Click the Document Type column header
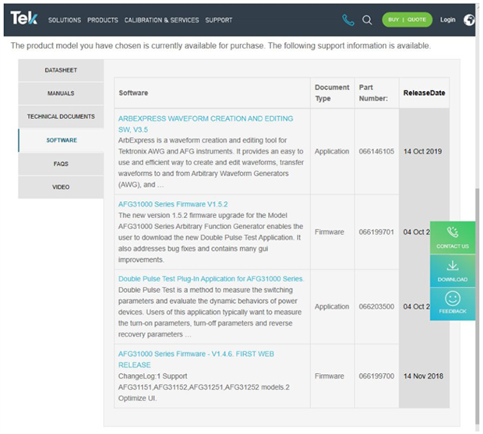The height and width of the screenshot is (434, 483). 332,93
